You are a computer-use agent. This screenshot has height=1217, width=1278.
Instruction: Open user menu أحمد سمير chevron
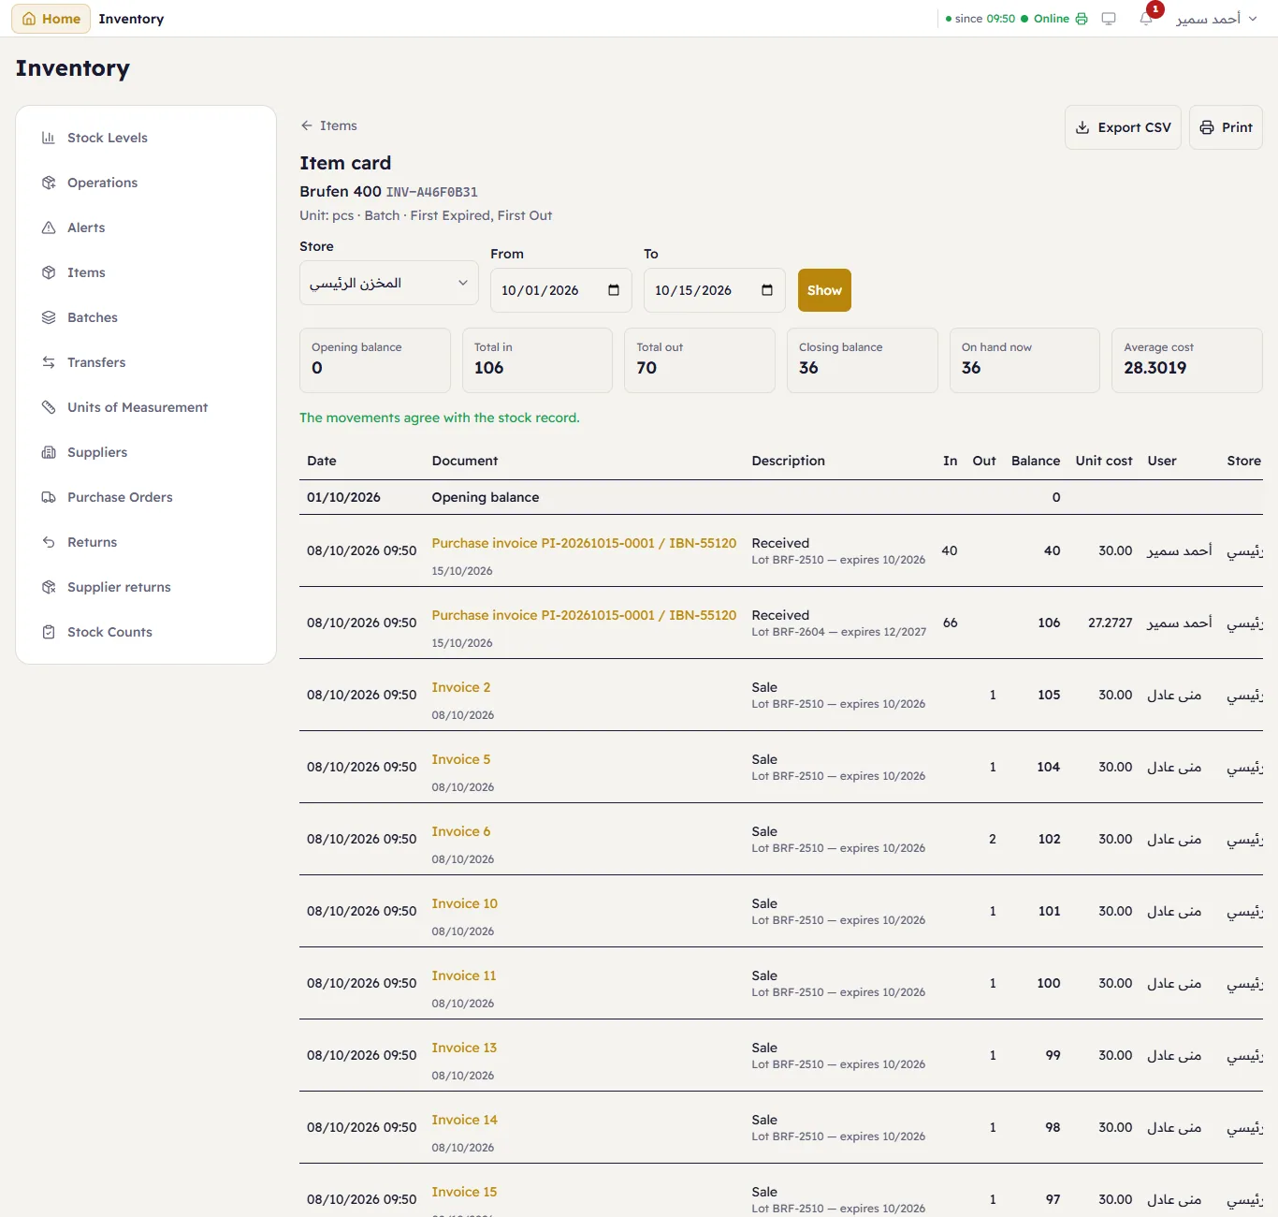click(x=1253, y=19)
